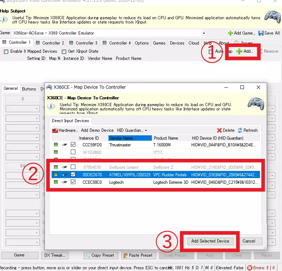Click device type icon on VPC Rudder Pedals row
Viewport: 282px width, 271px height.
coord(64,174)
